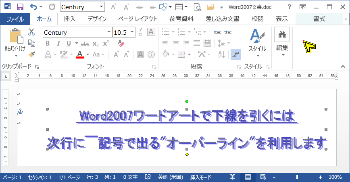Open the 差し込み文書 tab
The image size is (350, 182).
222,19
